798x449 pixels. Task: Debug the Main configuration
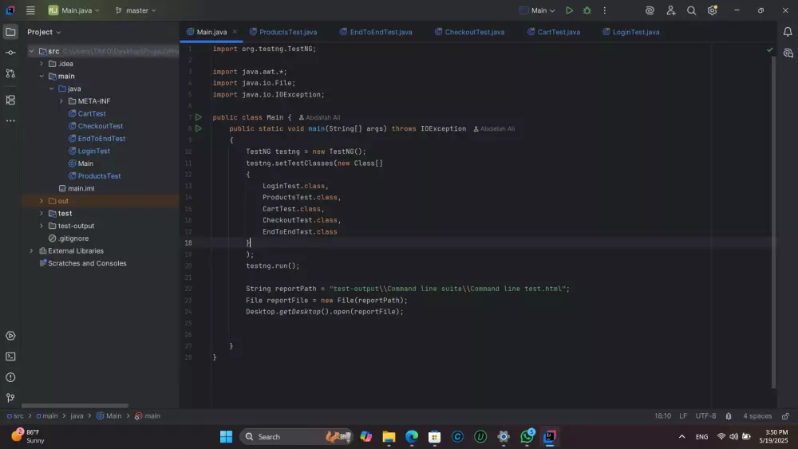587,10
